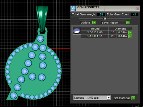Click the Set Material button label
The width and height of the screenshot is (143, 107).
[x=122, y=98]
